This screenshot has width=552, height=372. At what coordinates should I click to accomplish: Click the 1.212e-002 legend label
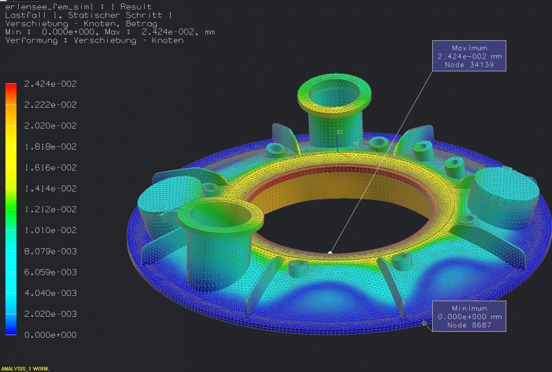click(50, 210)
